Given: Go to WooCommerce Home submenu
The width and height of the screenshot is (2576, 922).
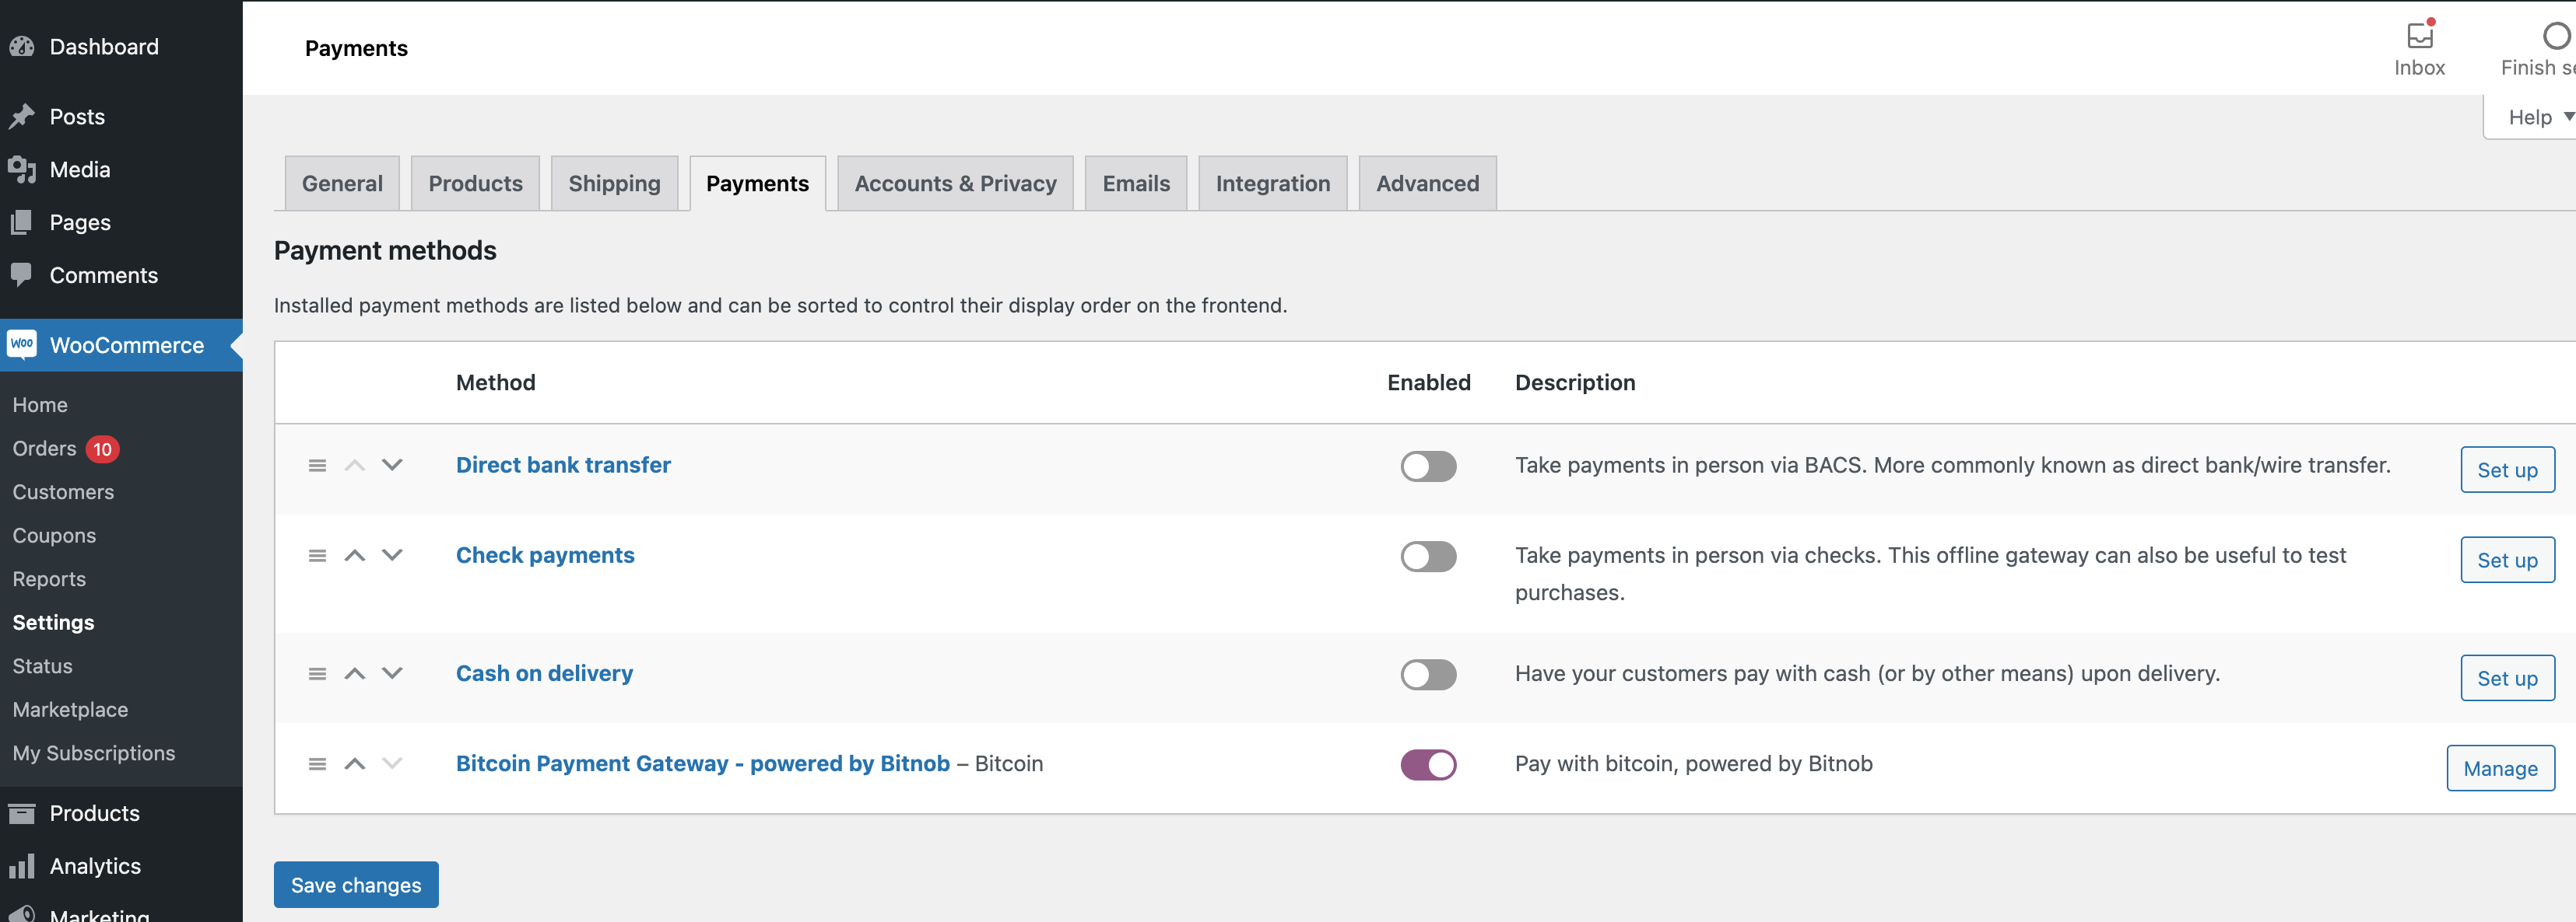Looking at the screenshot, I should tap(40, 406).
